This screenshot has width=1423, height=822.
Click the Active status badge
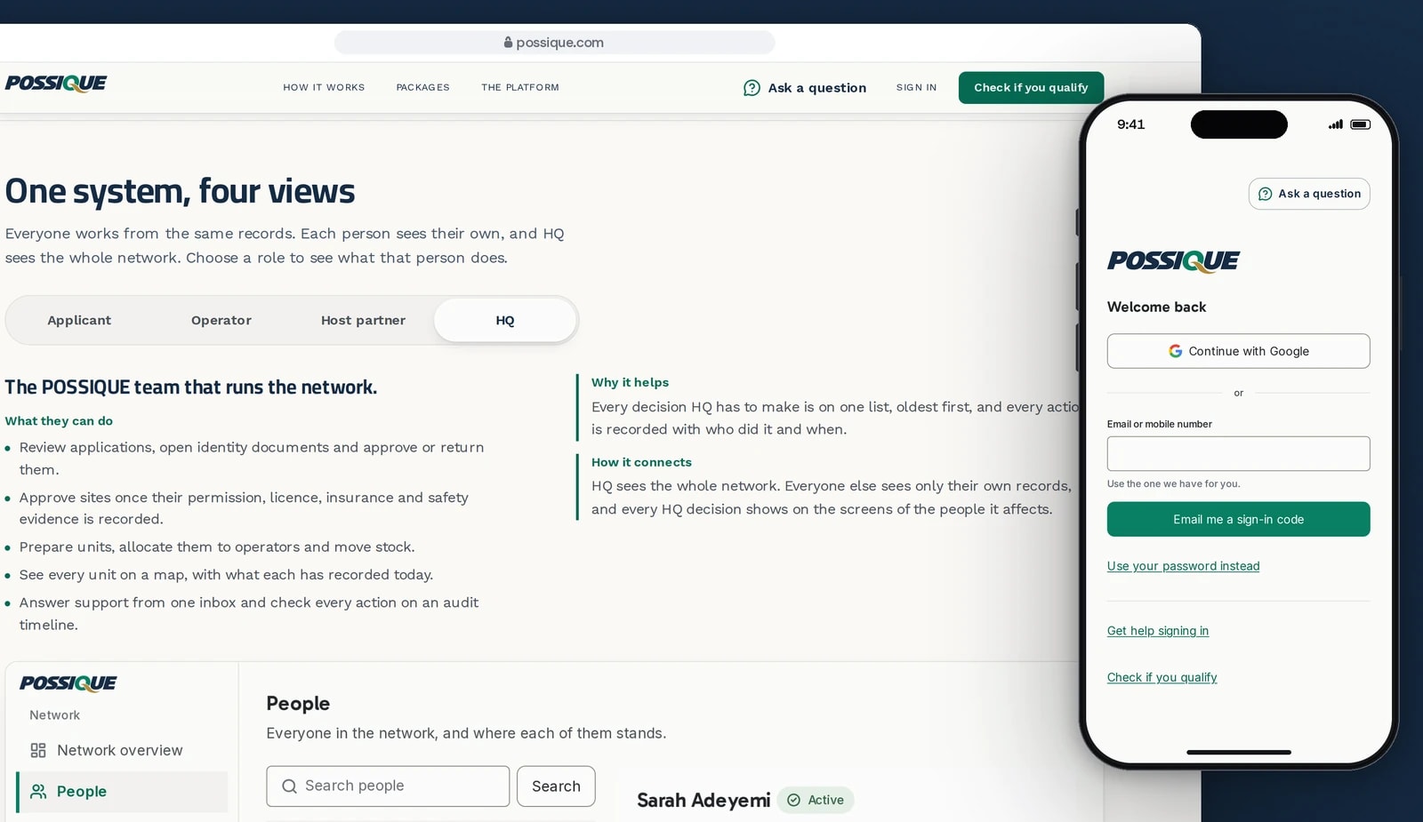816,800
